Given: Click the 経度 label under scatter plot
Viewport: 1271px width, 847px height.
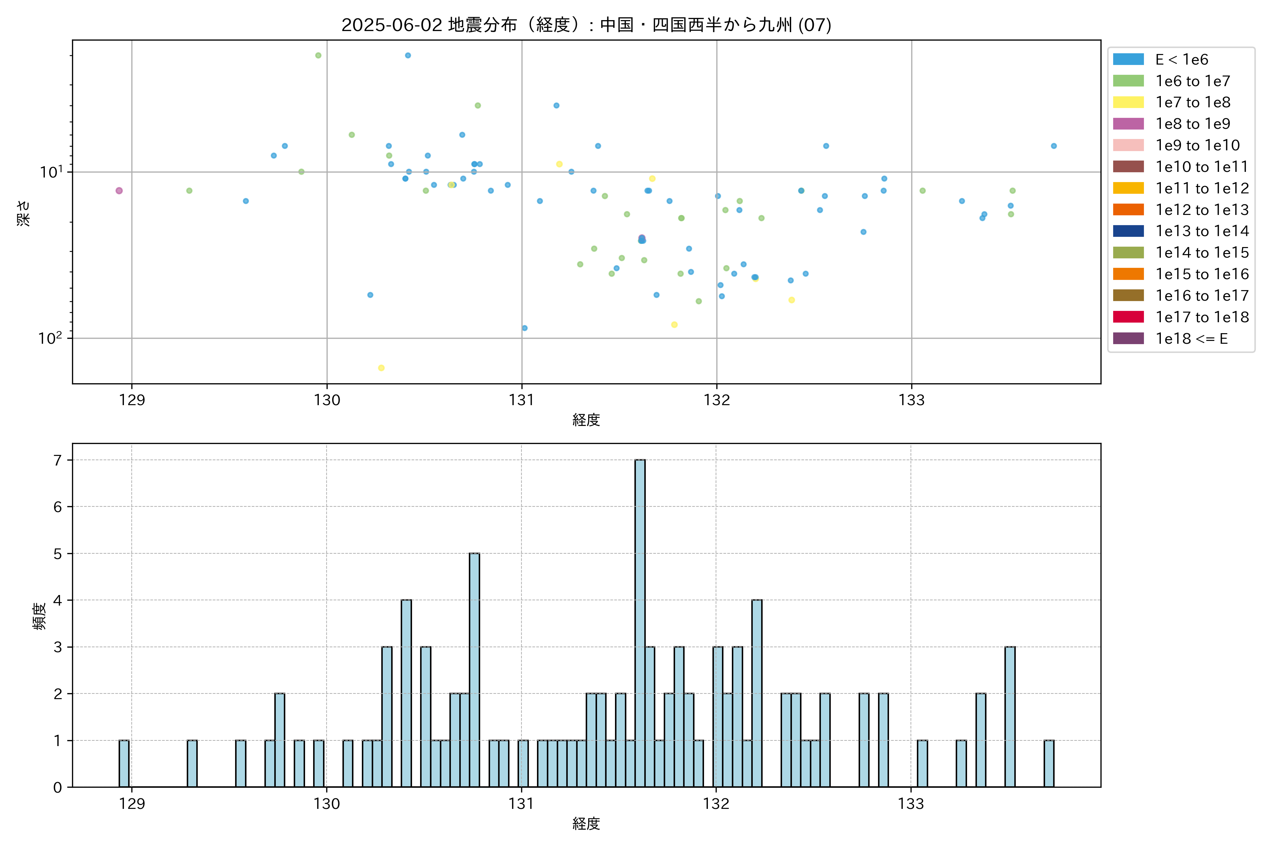Looking at the screenshot, I should [x=586, y=420].
